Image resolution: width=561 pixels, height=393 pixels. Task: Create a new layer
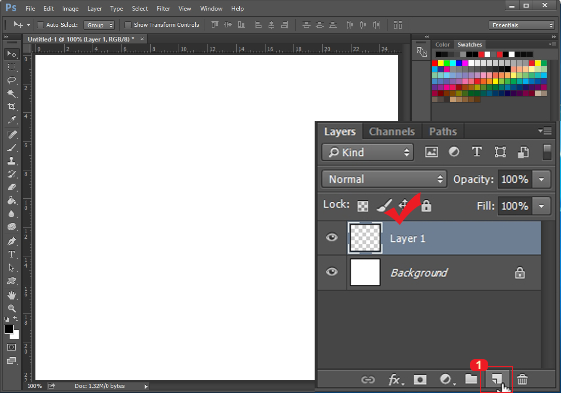(497, 379)
